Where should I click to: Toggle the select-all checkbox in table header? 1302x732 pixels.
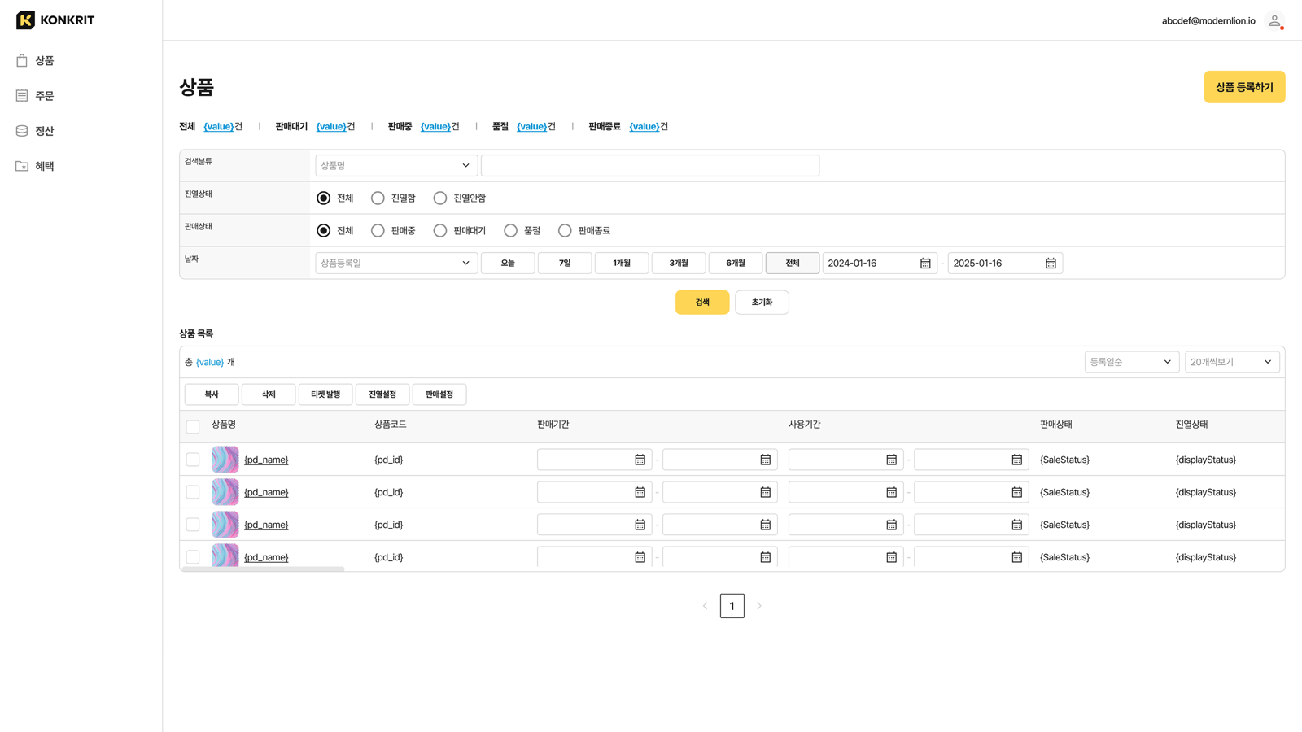(193, 426)
